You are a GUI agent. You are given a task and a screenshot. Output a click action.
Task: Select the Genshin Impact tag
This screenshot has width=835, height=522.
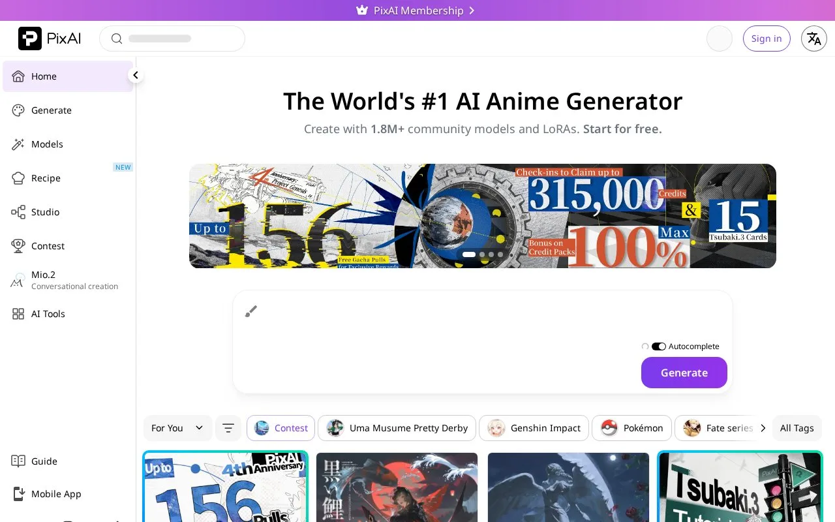[534, 428]
